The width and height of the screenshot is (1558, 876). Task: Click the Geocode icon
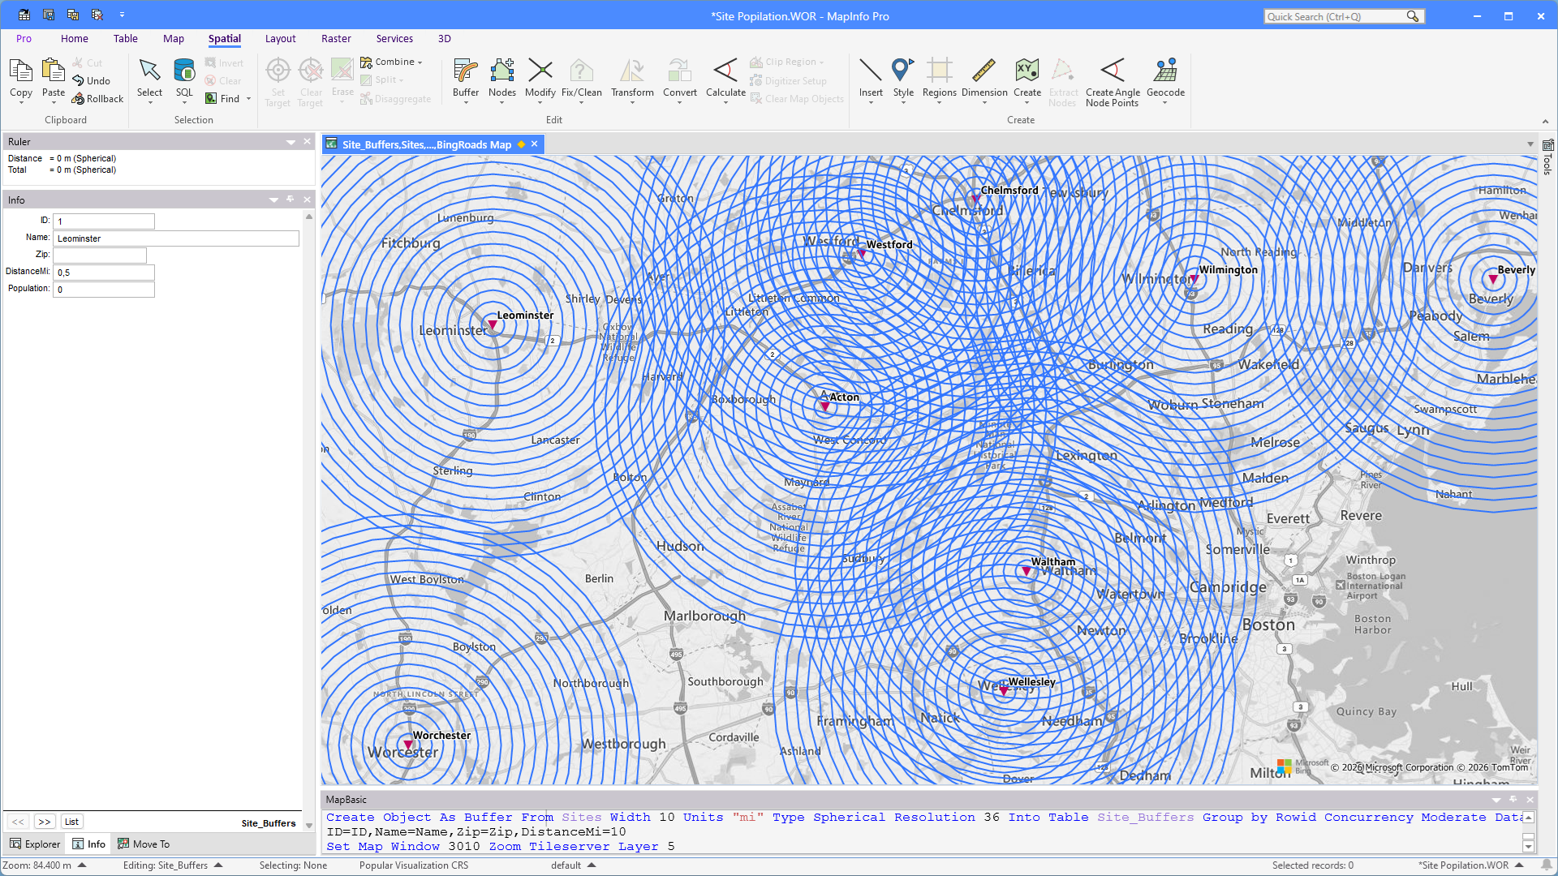tap(1165, 71)
